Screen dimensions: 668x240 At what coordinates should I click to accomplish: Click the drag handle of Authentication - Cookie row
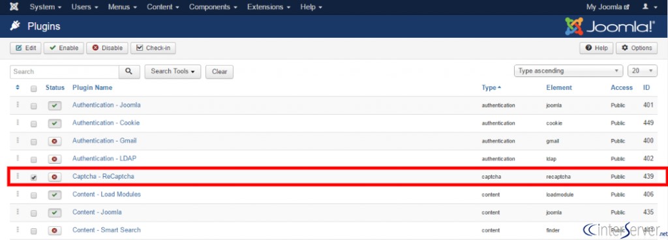click(18, 123)
